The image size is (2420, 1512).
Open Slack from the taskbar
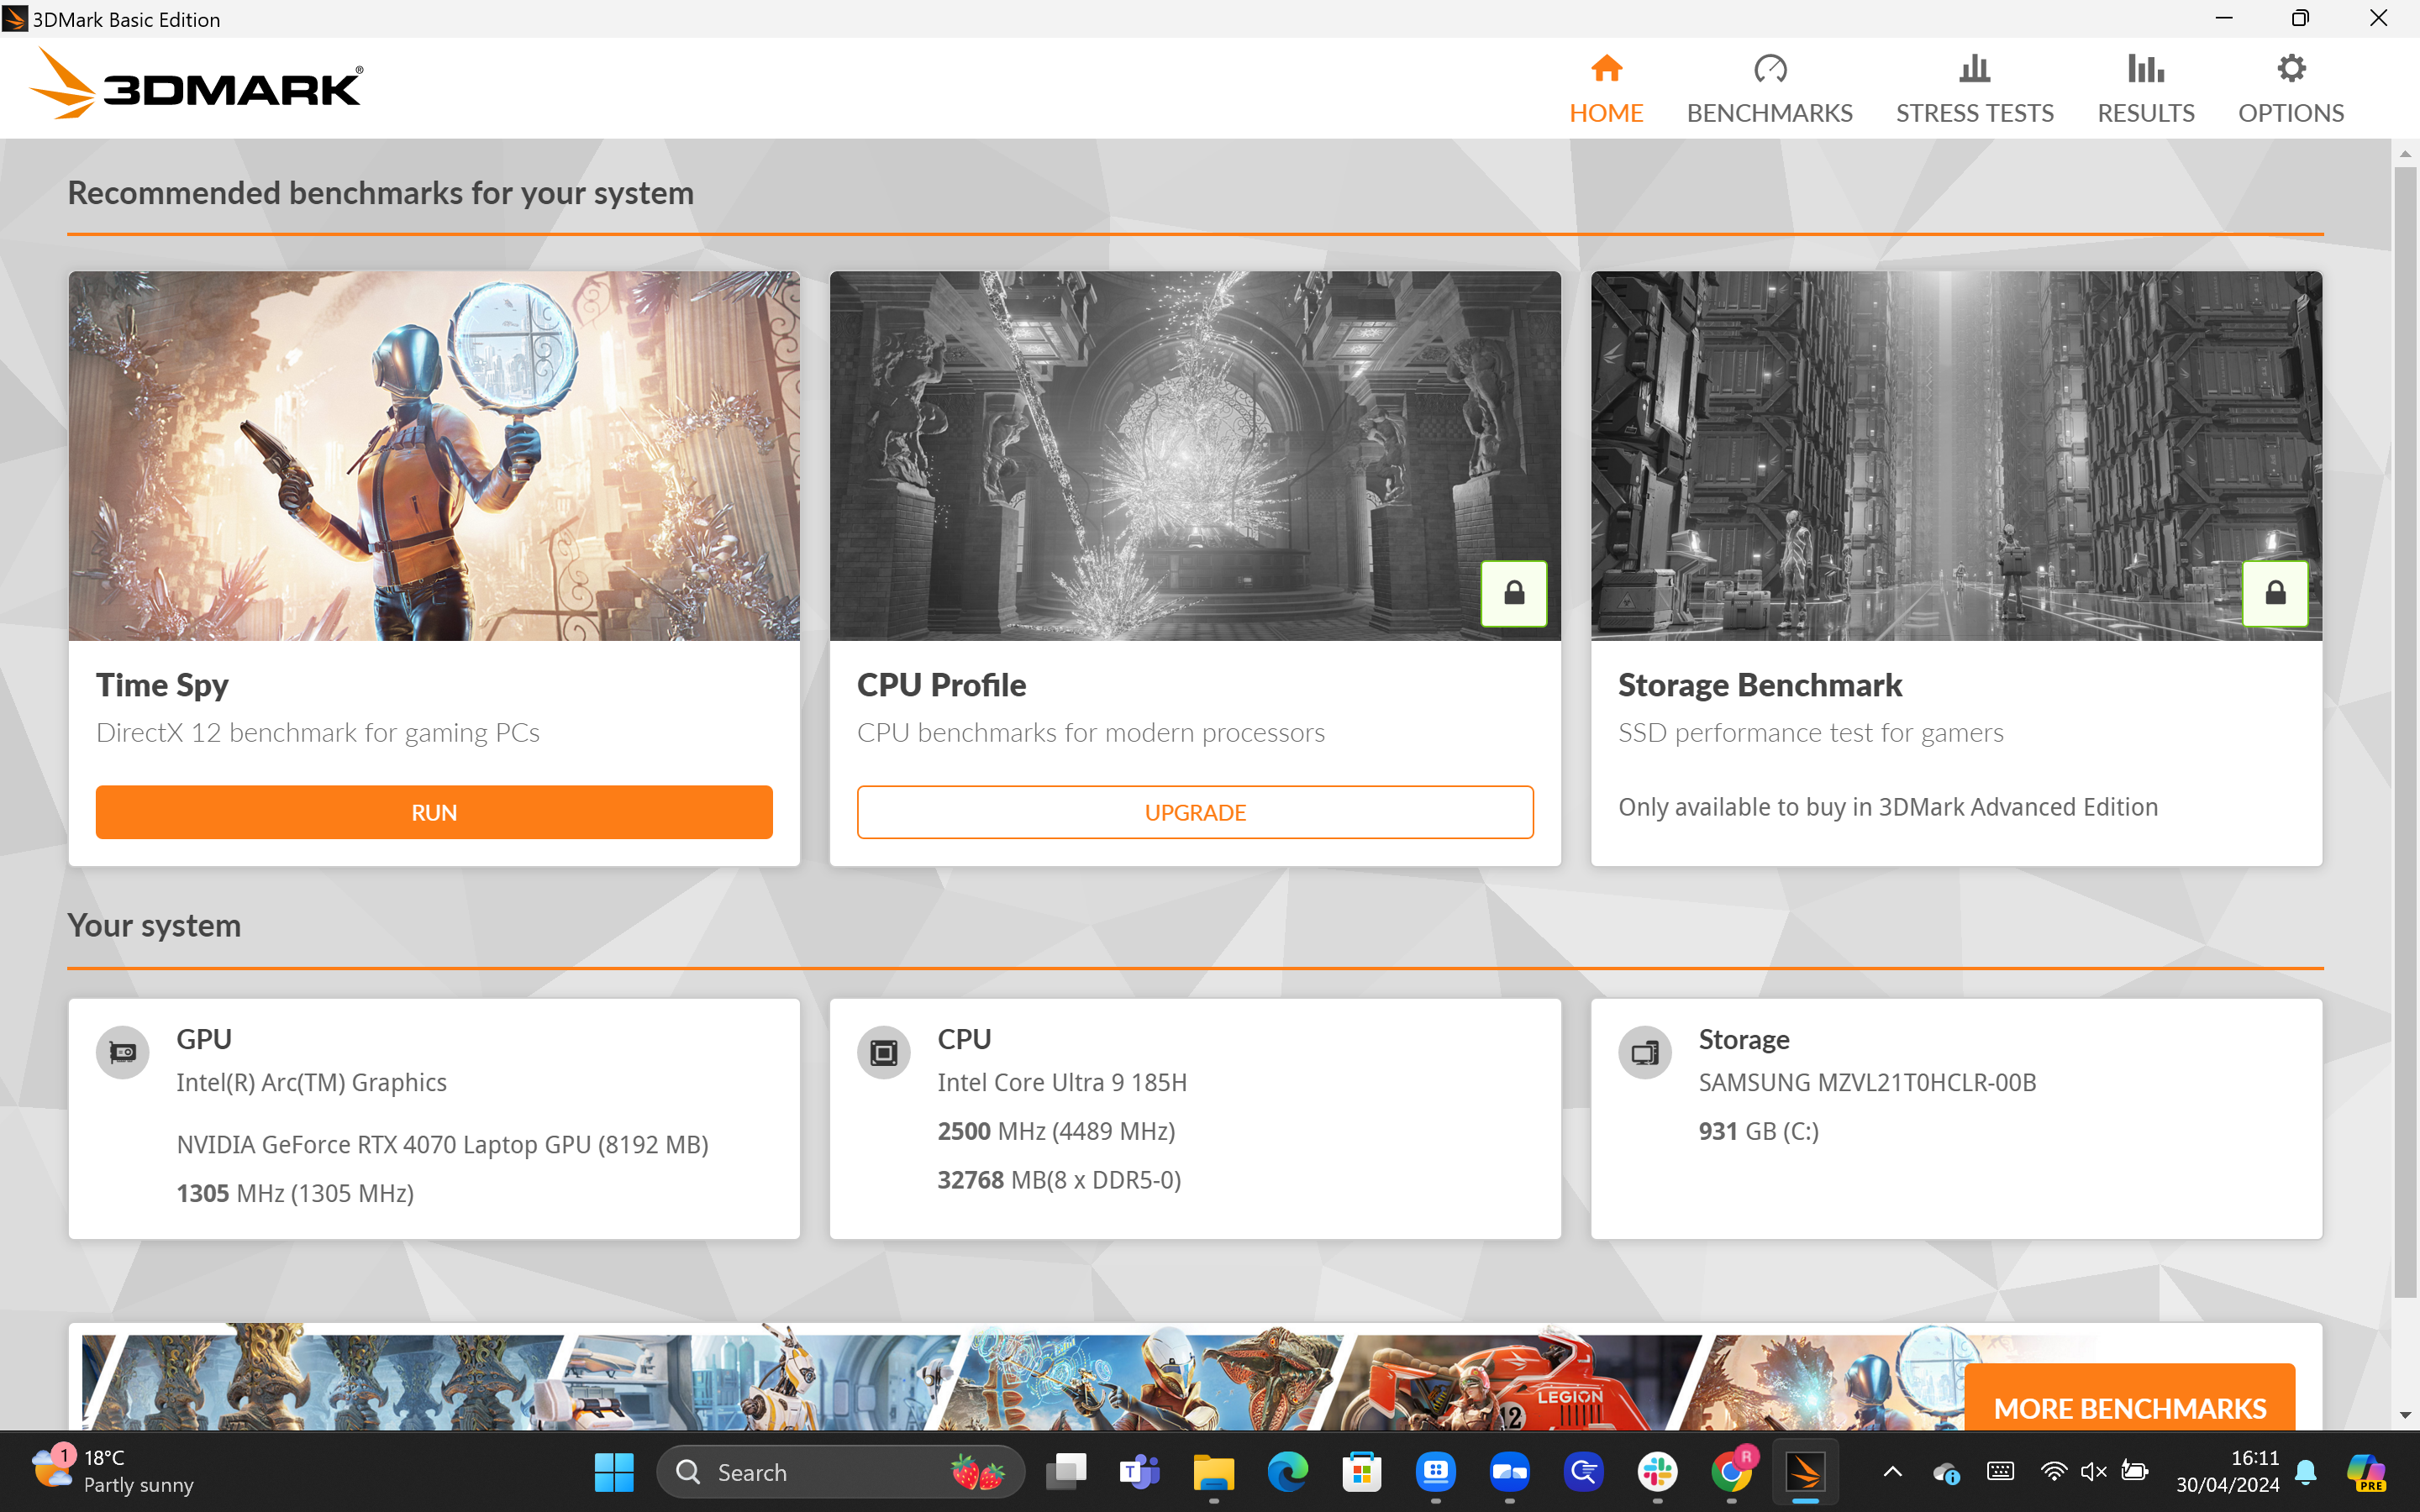pos(1658,1472)
